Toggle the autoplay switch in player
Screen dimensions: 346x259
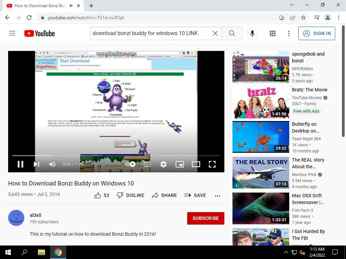[x=130, y=164]
